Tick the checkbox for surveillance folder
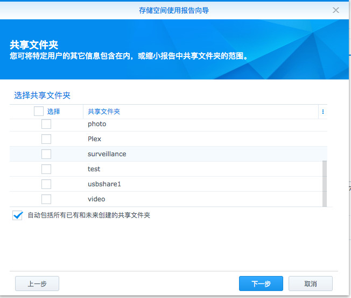The height and width of the screenshot is (298, 351). point(46,154)
